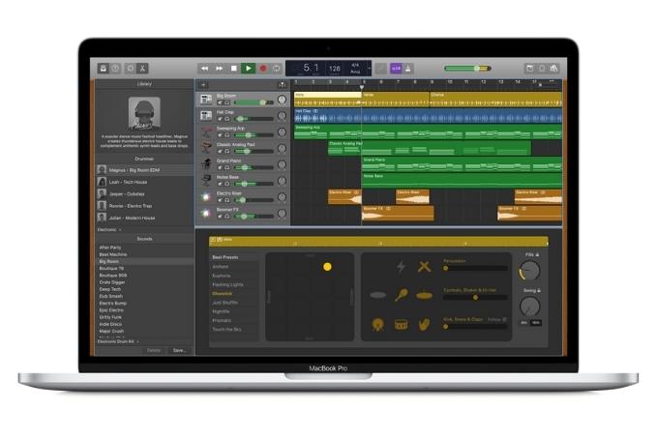Toggle the Smart Controls dial button
The height and width of the screenshot is (438, 657).
click(131, 69)
